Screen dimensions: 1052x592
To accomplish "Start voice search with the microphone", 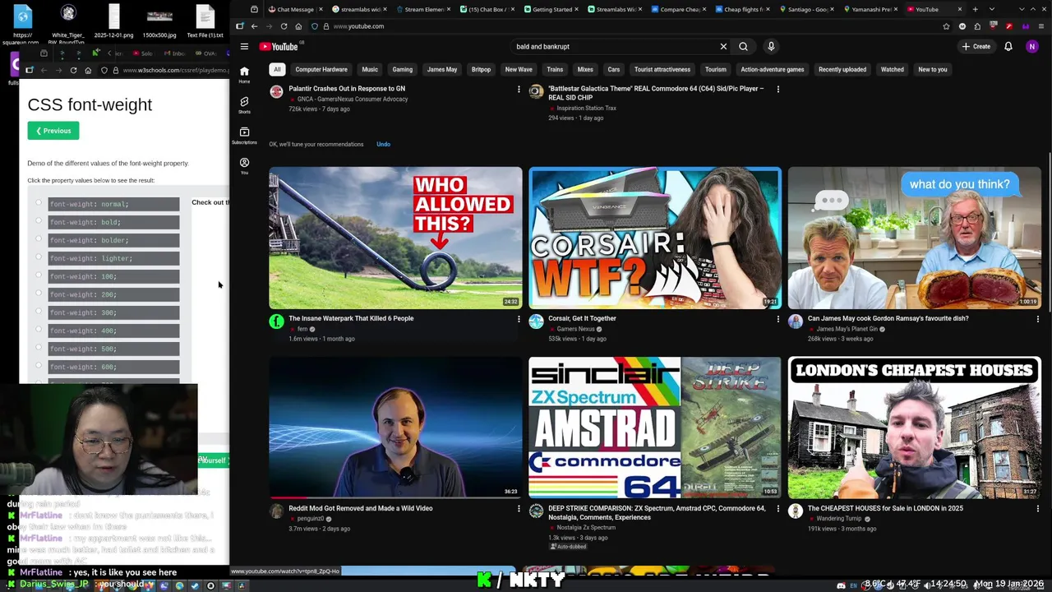I will click(x=771, y=46).
